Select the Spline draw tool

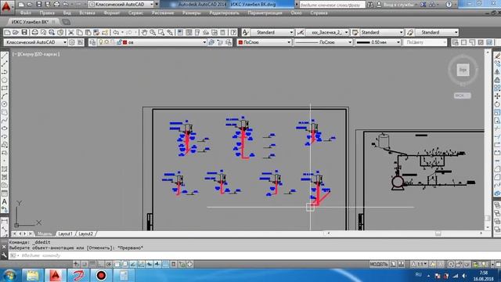[x=4, y=120]
